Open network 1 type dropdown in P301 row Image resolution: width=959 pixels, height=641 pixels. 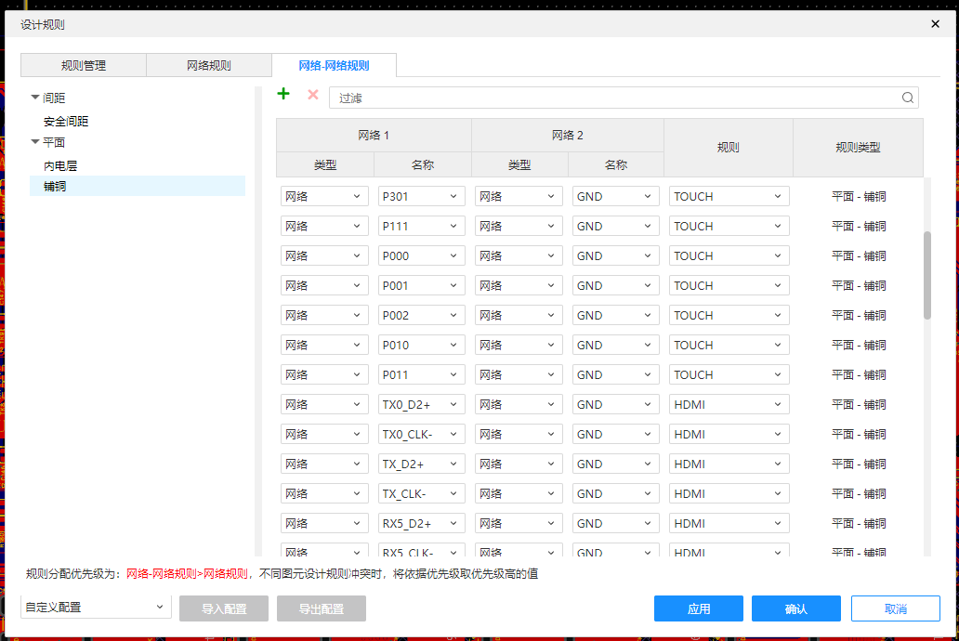click(324, 196)
